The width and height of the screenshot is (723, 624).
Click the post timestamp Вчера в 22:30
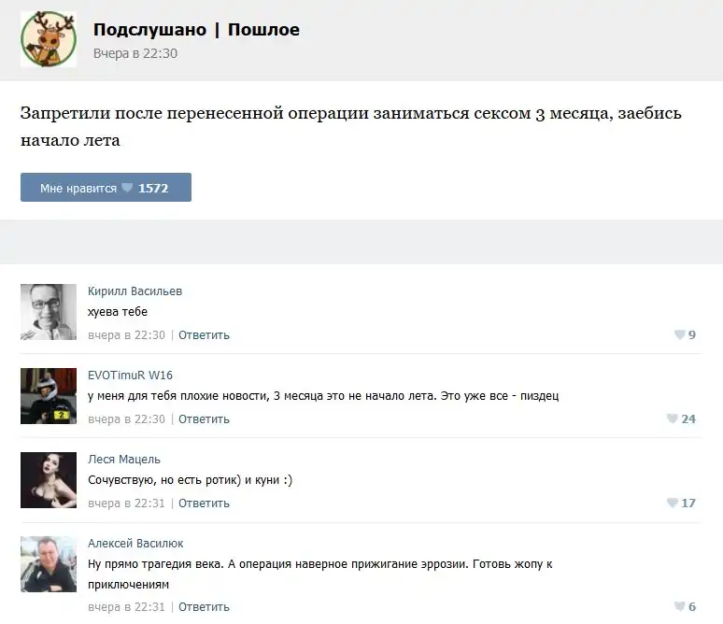tap(135, 54)
